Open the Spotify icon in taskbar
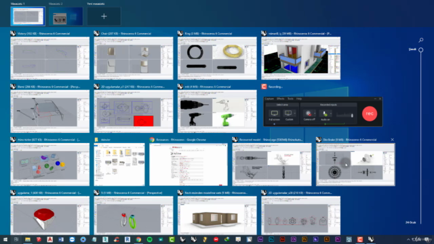Screen dimensions: 434x244 coord(149,239)
